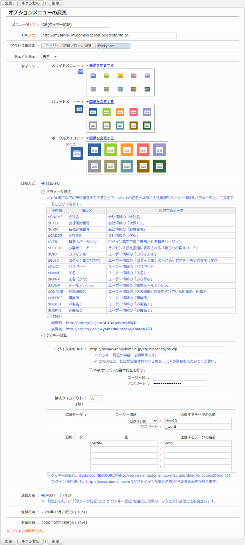The height and width of the screenshot is (545, 245).
Task: Choose the red palette menu icon
Action: pos(133,112)
